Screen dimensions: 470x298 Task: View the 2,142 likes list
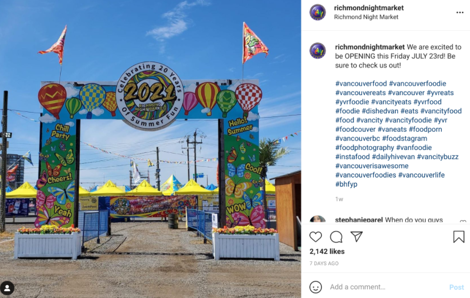tap(327, 252)
